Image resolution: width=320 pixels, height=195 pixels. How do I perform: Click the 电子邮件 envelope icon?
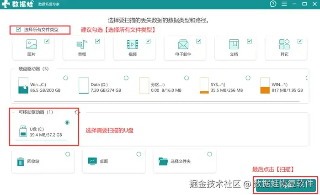(x=183, y=44)
